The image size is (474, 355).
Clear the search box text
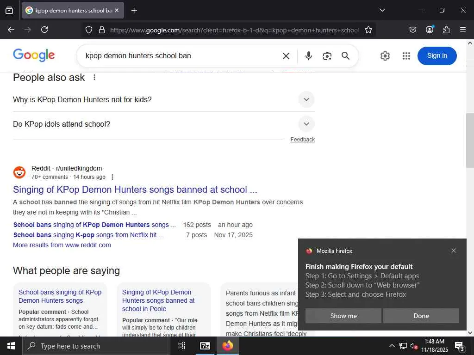(x=286, y=56)
